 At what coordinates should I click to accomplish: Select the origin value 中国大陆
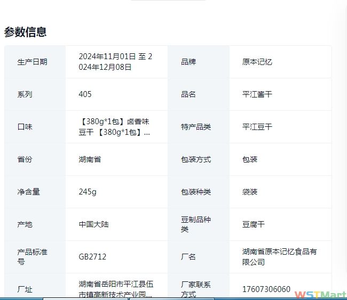pyautogui.click(x=93, y=224)
